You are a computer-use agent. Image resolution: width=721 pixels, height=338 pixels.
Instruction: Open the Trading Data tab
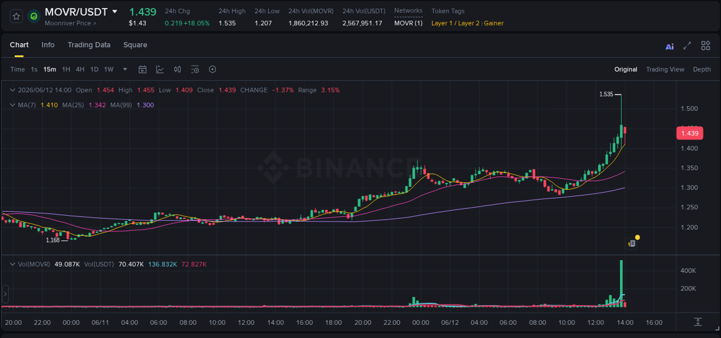(89, 45)
